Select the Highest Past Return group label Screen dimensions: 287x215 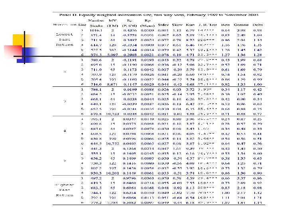point(65,190)
